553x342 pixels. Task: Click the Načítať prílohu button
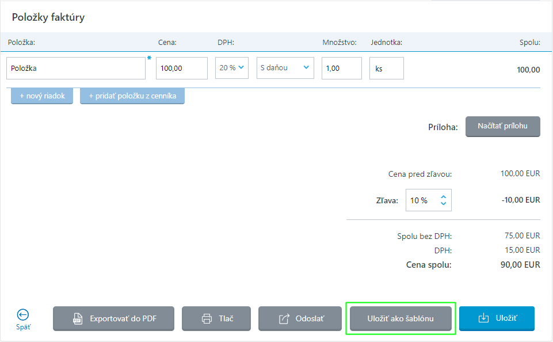pyautogui.click(x=502, y=126)
